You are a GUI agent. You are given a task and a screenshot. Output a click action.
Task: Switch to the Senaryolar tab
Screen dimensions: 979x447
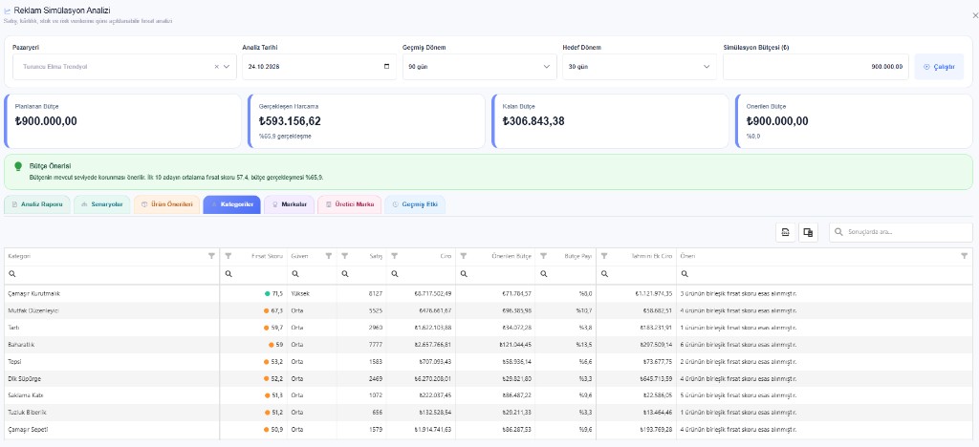coord(101,204)
